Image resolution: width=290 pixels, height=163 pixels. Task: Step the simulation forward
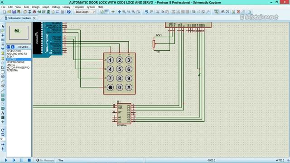[14, 160]
